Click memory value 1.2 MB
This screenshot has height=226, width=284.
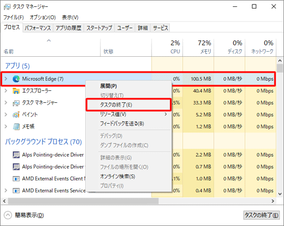tap(203, 127)
